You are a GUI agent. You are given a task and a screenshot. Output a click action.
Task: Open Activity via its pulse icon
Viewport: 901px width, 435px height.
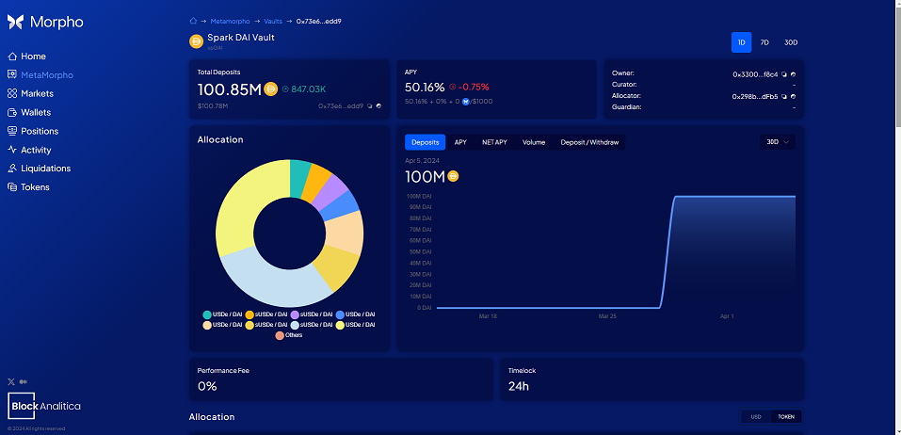12,150
